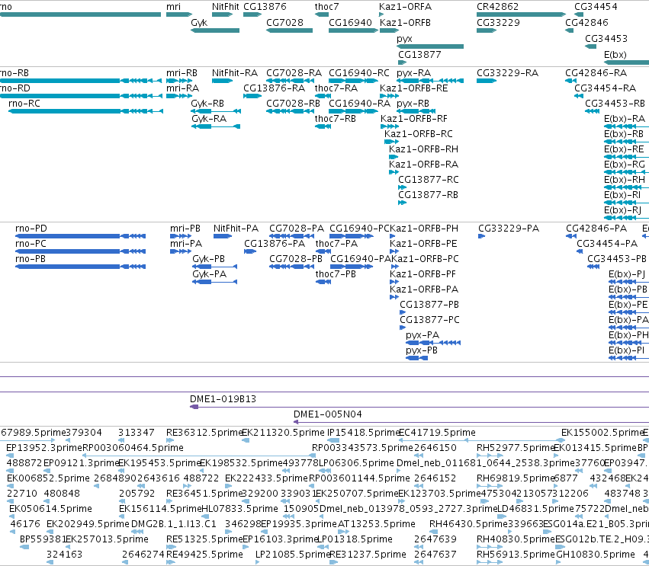
Task: Click the pyx gene label
Action: coord(404,38)
